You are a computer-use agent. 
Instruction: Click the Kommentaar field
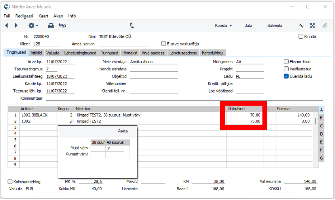[185, 98]
